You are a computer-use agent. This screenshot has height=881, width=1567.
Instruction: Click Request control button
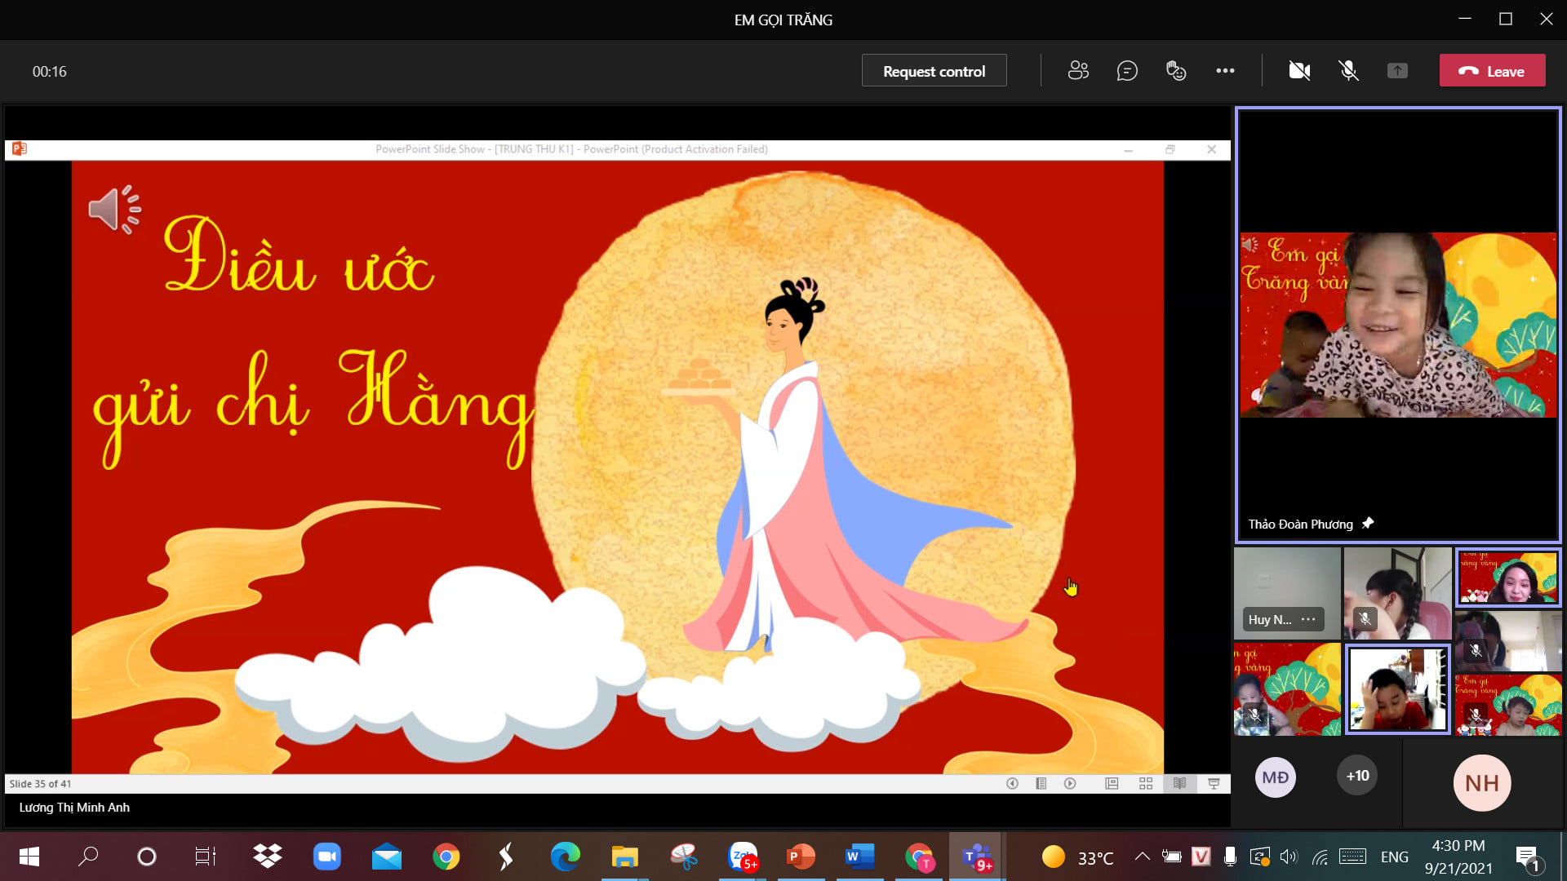point(934,71)
